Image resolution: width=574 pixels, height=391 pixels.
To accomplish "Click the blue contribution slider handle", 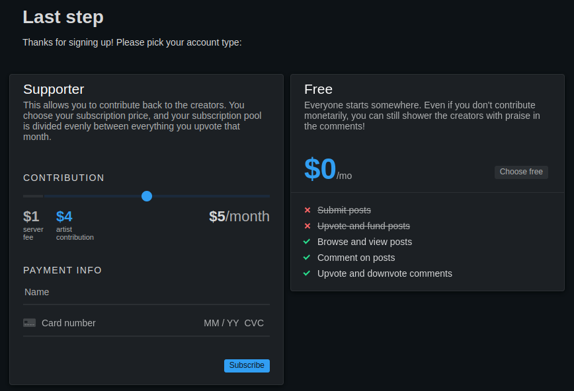I will tap(147, 196).
